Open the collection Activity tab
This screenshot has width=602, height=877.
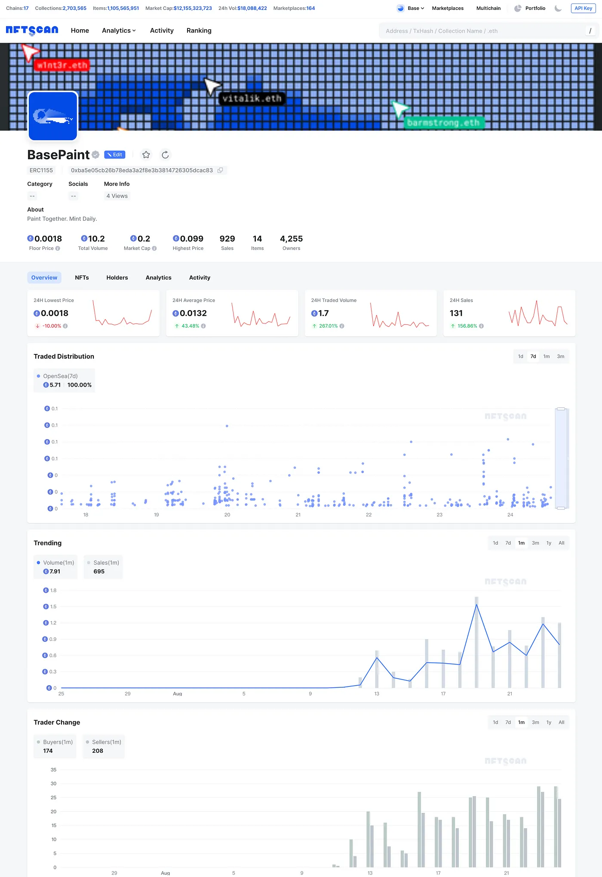pos(200,277)
